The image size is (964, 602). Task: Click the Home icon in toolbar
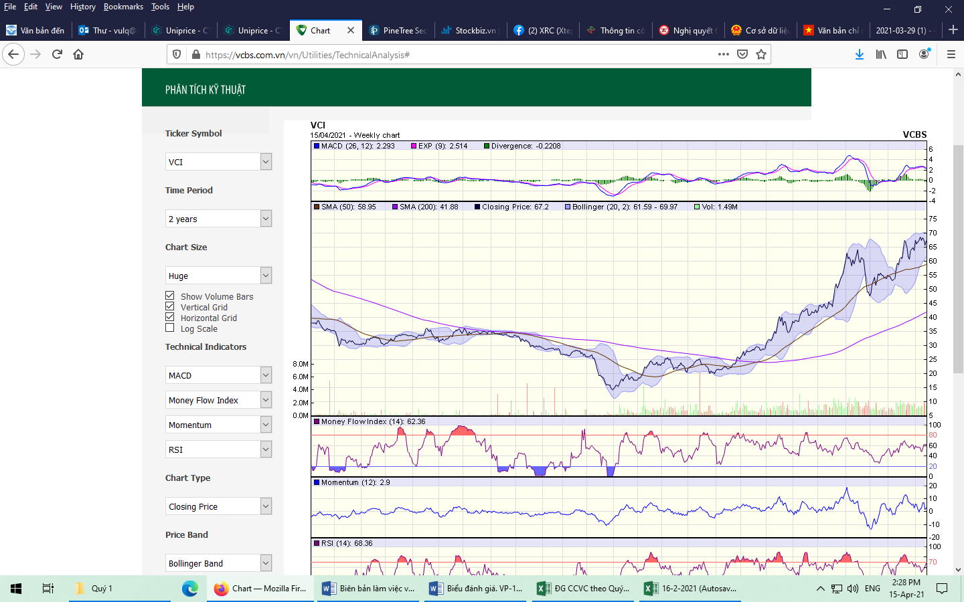78,54
